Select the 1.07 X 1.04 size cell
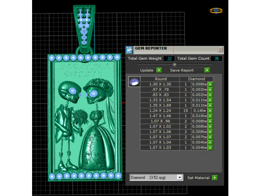Screen dimensions: 261x196 click(160, 142)
